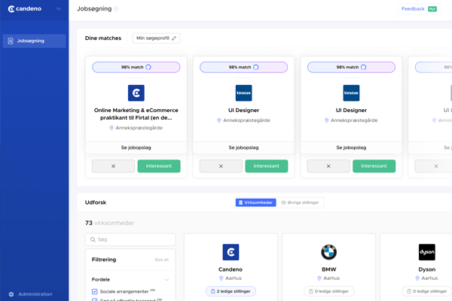
Task: Collapse the Fordele filter section
Action: [x=166, y=279]
